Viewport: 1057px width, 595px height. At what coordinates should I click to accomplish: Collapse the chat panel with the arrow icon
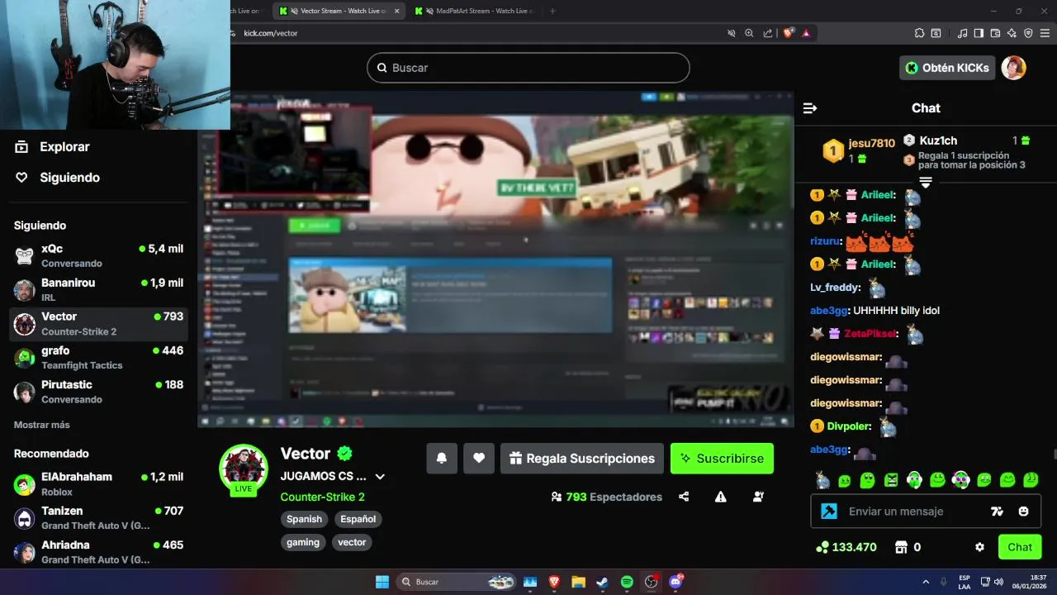pyautogui.click(x=810, y=108)
